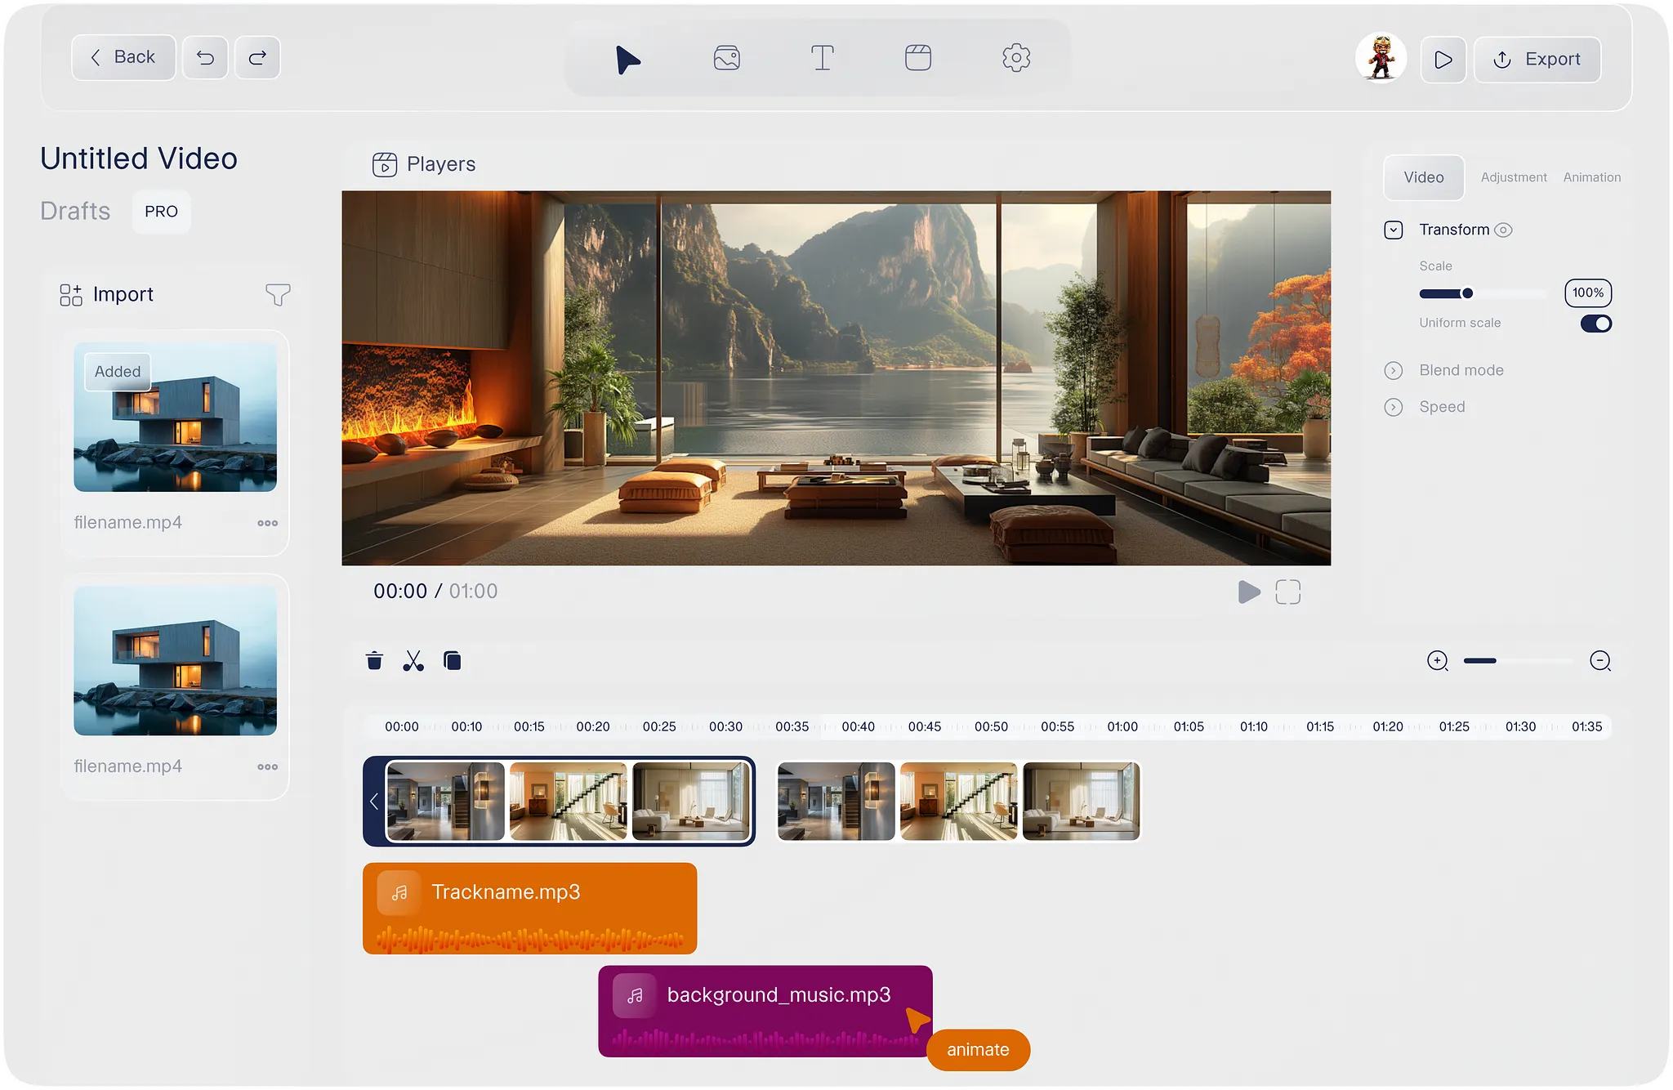This screenshot has width=1673, height=1090.
Task: Expand the Blend mode section
Action: pos(1393,370)
